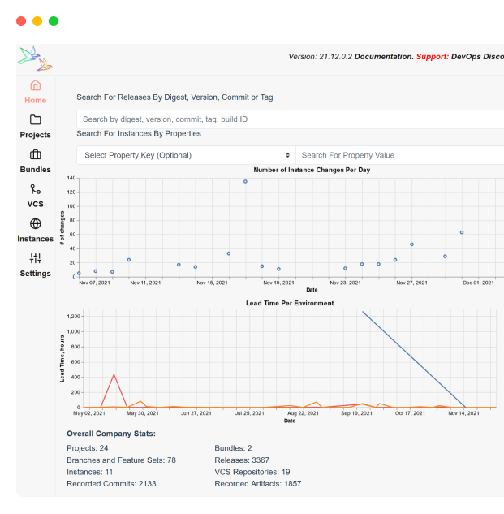Screen dimensions: 504x514
Task: Click the yellow minimize window button
Action: [37, 21]
